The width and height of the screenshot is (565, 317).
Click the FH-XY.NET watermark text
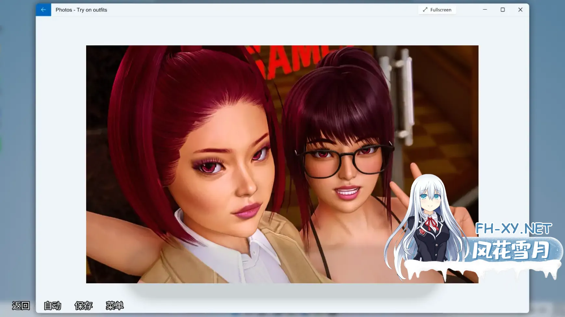point(514,229)
